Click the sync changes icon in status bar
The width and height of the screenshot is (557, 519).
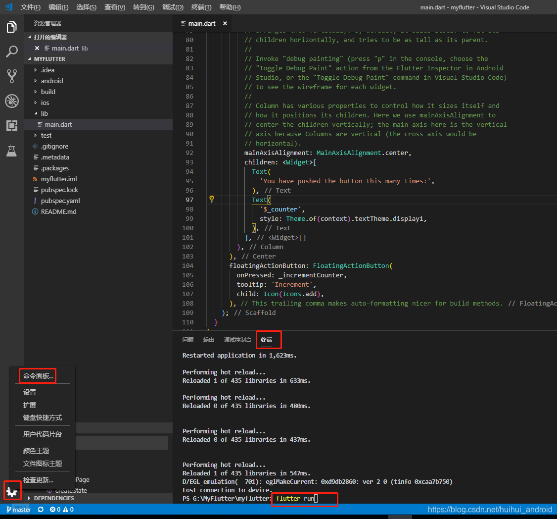pos(41,510)
